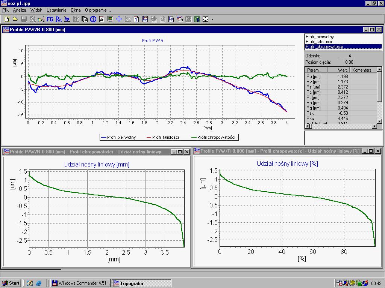Click the Rq [µm] value 0.404
The height and width of the screenshot is (288, 385).
[x=343, y=108]
